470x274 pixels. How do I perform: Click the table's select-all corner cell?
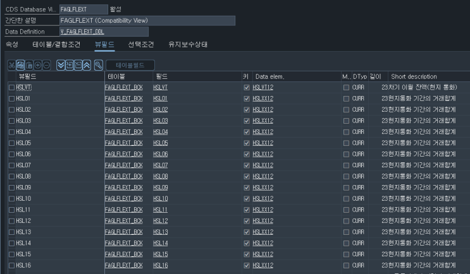click(11, 76)
